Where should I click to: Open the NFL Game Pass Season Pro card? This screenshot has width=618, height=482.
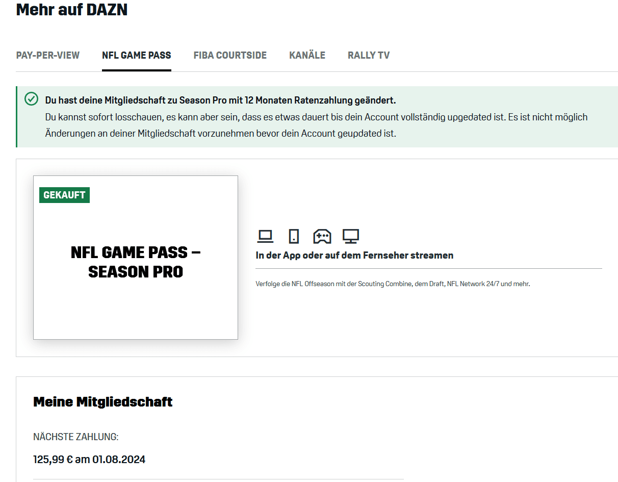136,258
